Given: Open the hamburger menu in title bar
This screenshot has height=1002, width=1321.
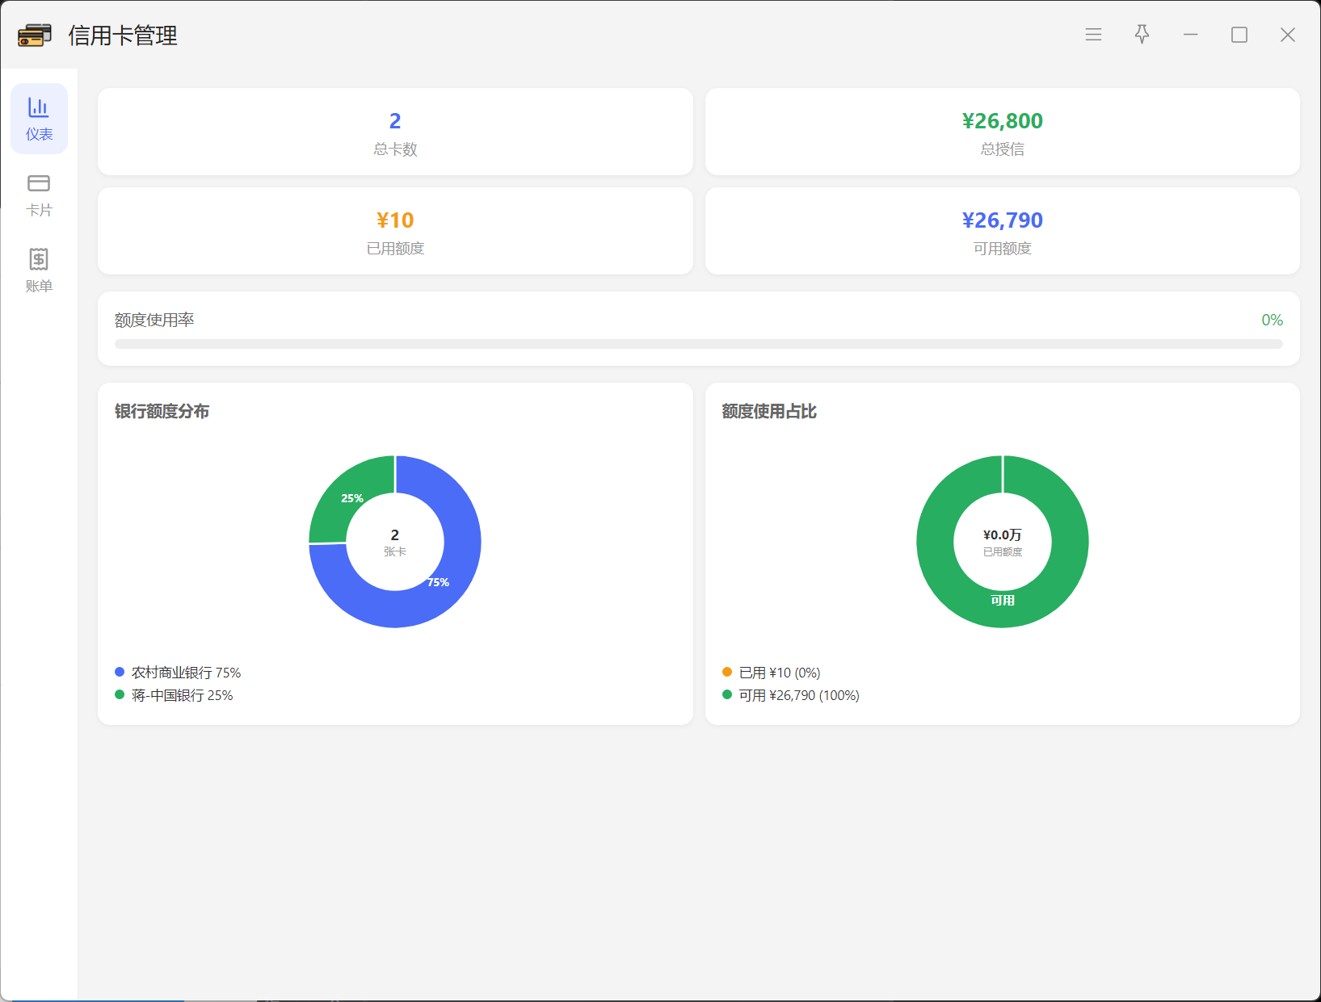Looking at the screenshot, I should [x=1093, y=35].
